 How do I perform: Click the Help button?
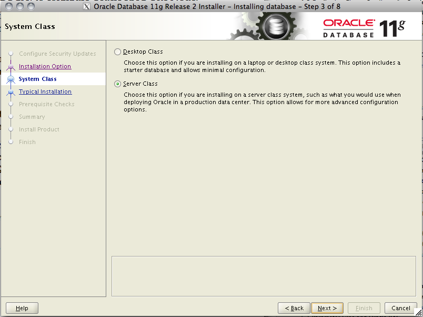click(22, 308)
